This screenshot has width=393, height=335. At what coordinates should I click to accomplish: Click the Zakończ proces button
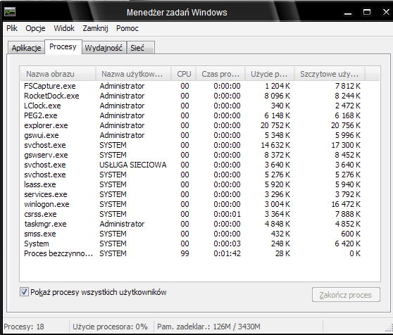pos(346,295)
